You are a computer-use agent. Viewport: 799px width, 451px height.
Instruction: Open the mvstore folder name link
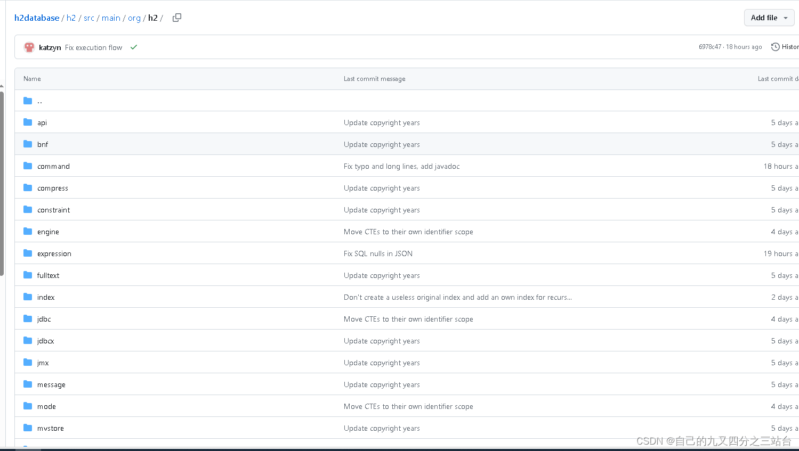click(x=51, y=428)
